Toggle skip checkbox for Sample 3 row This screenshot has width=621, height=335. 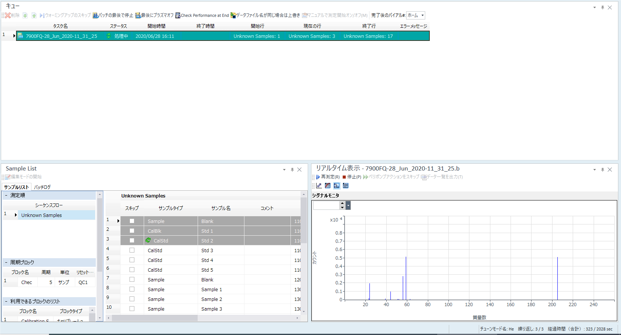(132, 309)
